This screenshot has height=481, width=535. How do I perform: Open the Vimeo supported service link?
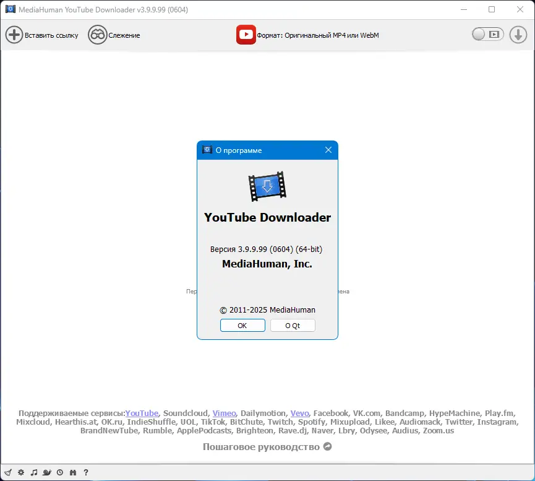pos(224,413)
